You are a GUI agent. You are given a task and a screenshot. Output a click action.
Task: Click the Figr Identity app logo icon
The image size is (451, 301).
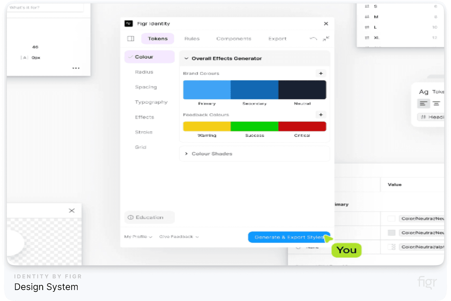click(129, 24)
